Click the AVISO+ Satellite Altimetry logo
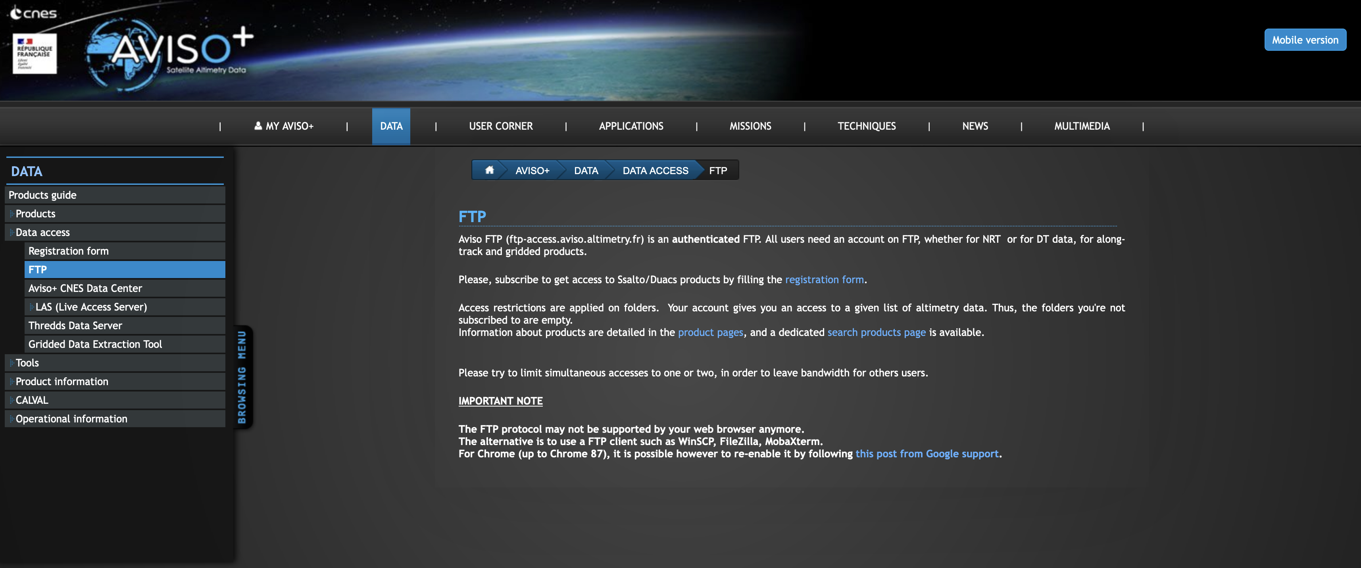The width and height of the screenshot is (1361, 568). (x=169, y=53)
